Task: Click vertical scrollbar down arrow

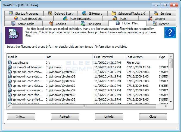Action: coord(171,102)
